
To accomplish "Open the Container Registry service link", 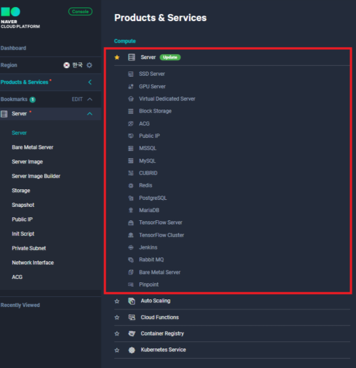I will 162,333.
